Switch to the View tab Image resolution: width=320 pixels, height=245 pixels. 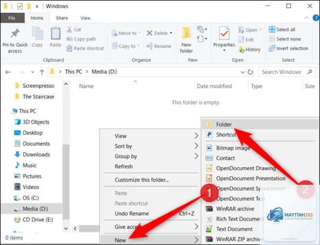[x=85, y=18]
